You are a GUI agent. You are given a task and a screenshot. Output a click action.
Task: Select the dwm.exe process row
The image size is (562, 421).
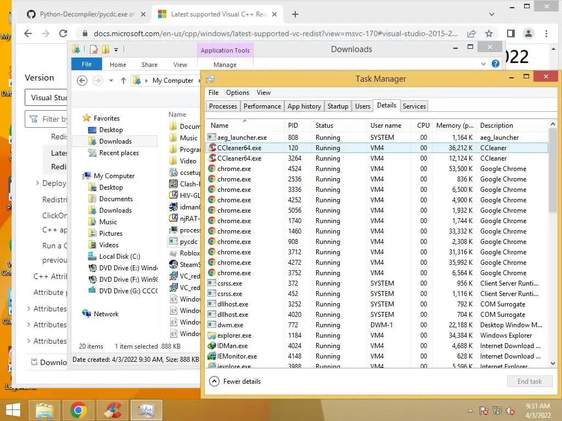tap(376, 325)
